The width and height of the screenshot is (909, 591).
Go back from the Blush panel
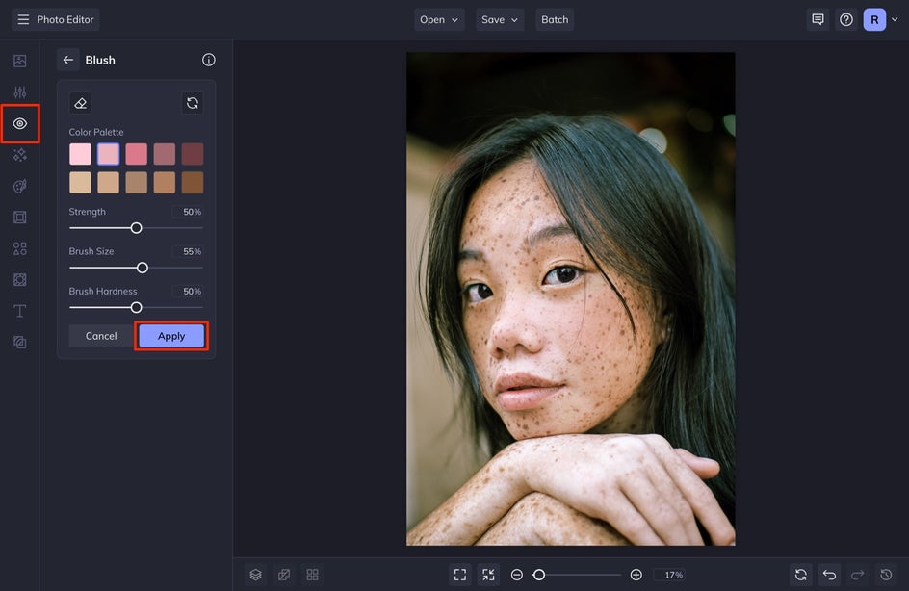click(68, 60)
